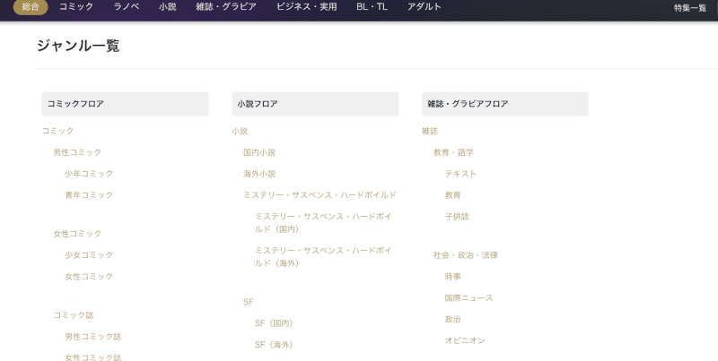Go to the ビジネス・実用 tab

coord(306,7)
